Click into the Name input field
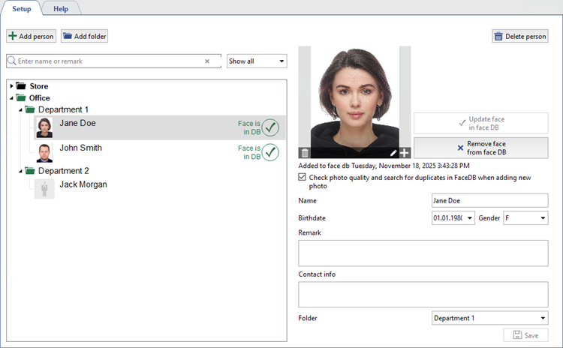Viewport: 563px width, 348px height. [x=490, y=201]
